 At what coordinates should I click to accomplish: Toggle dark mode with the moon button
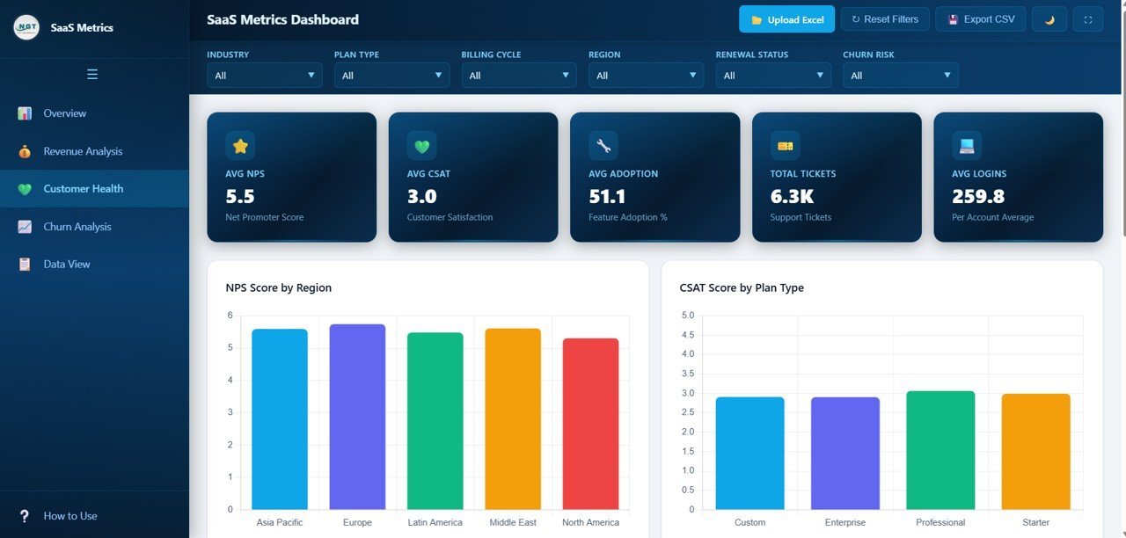pyautogui.click(x=1049, y=18)
